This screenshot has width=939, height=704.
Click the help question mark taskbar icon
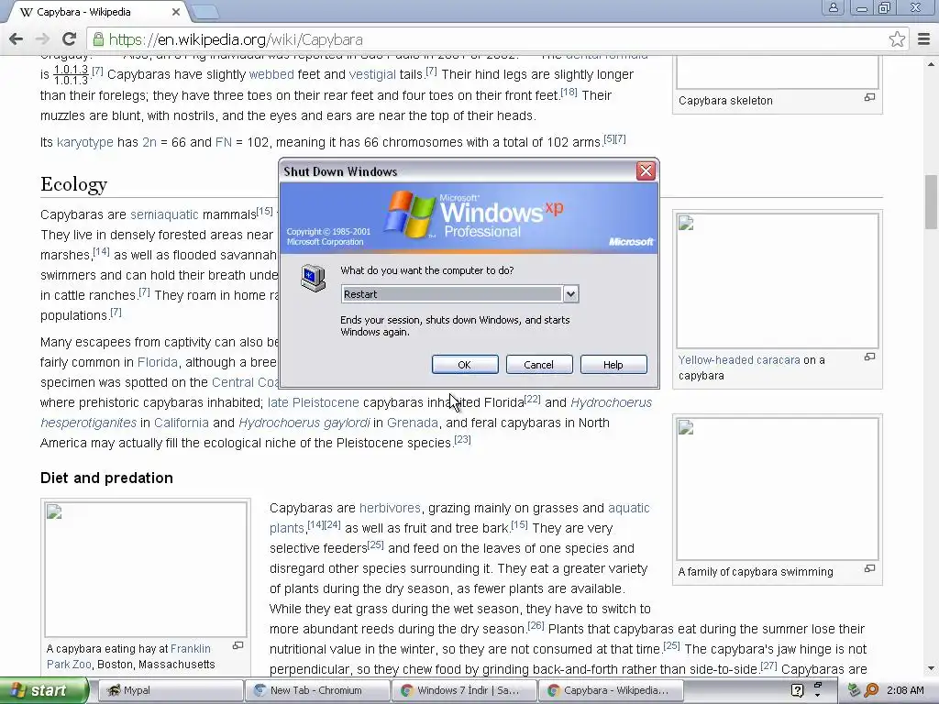point(797,690)
